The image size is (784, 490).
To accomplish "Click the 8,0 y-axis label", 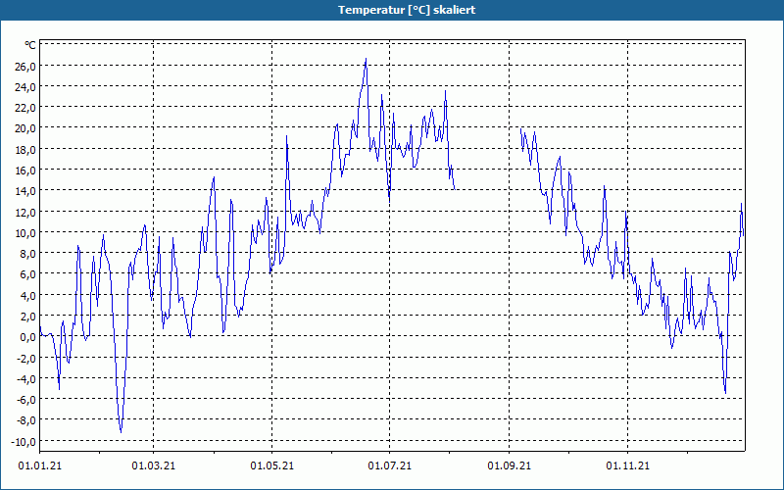I will [27, 254].
